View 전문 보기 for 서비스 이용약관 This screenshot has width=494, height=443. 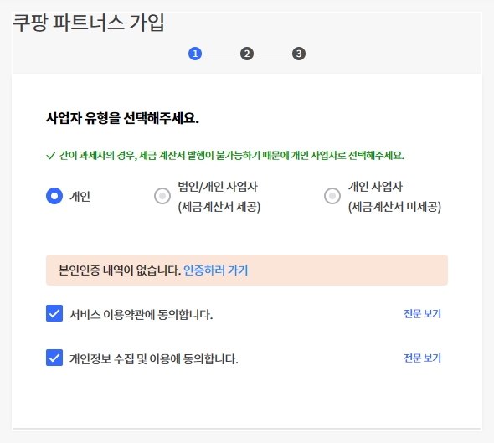[423, 314]
